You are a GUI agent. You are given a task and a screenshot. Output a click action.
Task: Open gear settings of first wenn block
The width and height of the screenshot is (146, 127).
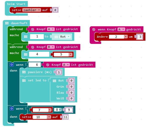[12, 65]
